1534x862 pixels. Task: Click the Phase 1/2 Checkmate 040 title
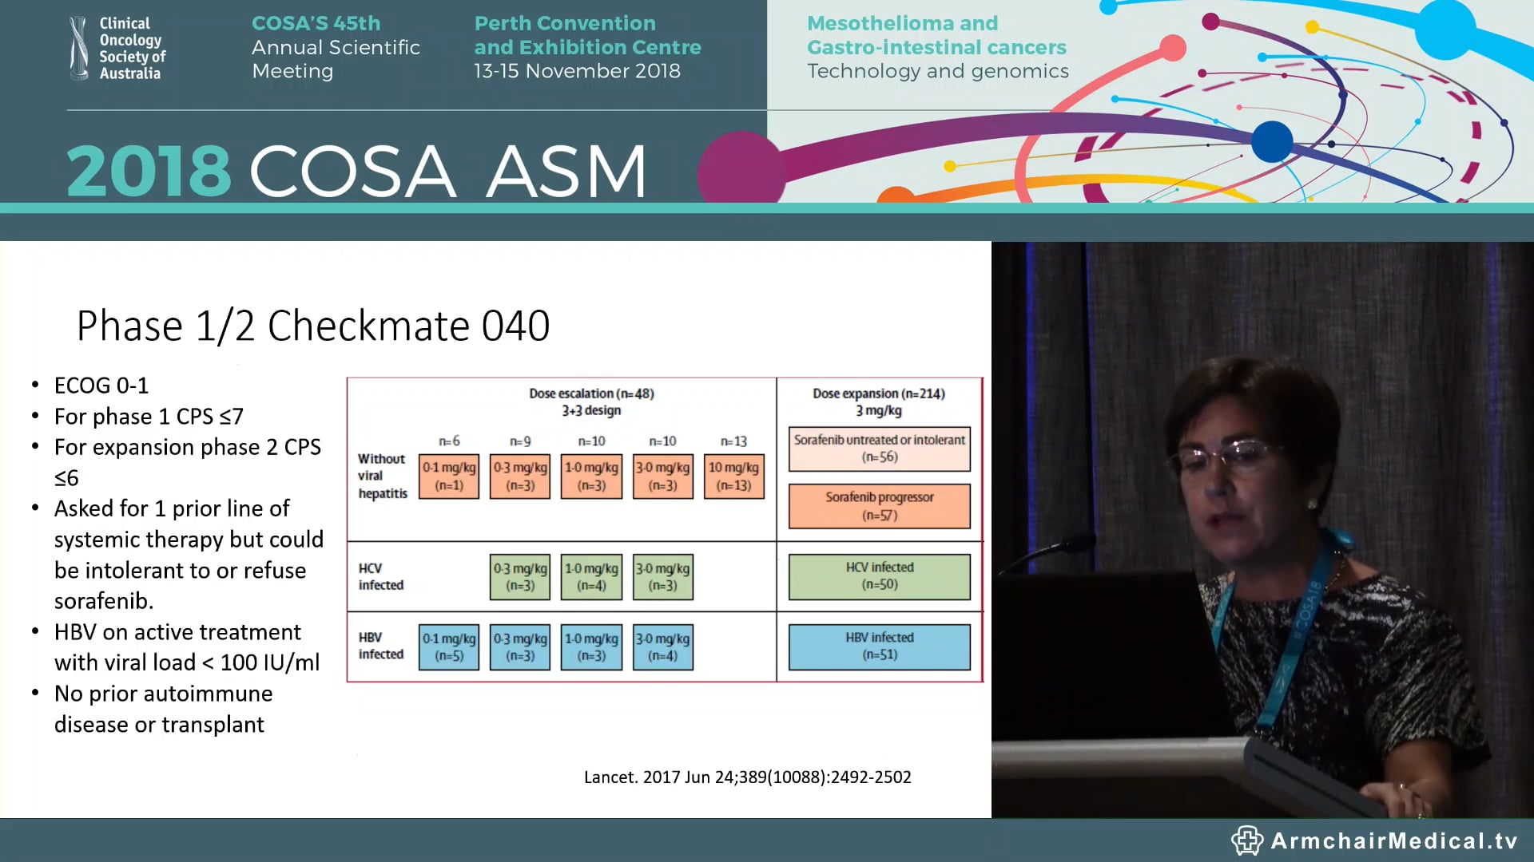coord(312,324)
